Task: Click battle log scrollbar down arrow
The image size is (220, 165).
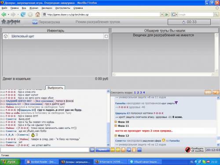Action: [218, 145]
